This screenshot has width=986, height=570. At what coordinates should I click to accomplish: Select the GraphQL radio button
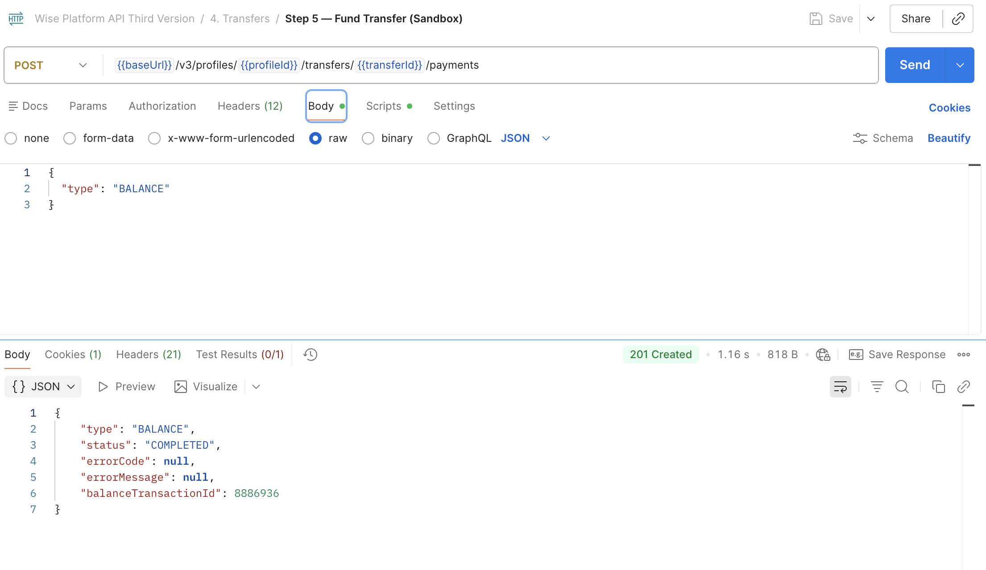[433, 138]
